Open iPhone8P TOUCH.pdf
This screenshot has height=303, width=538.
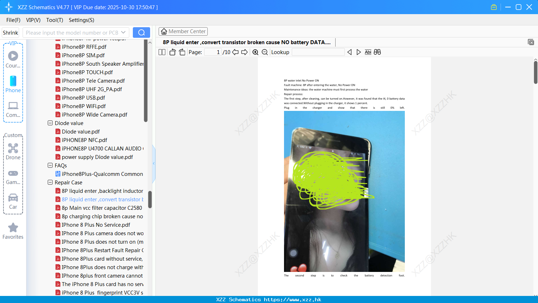click(87, 72)
